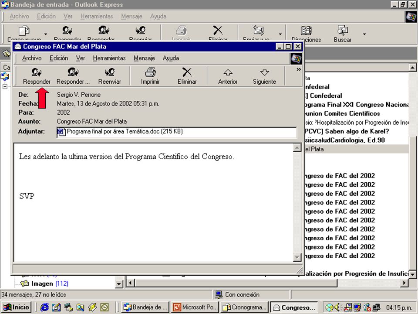Click the 04:15 p.m. system clock
Screen dimensions: 418x314
pos(399,307)
